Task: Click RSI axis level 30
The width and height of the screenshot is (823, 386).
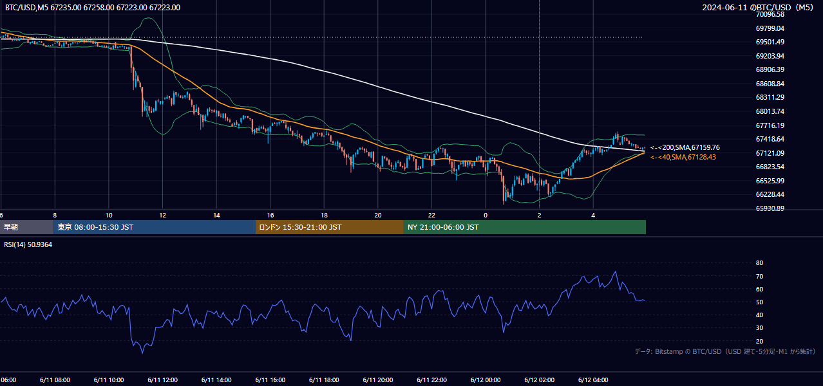Action: 759,328
